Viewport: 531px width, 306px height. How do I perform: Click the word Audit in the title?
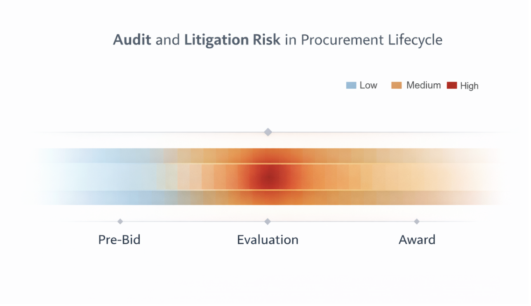click(x=132, y=40)
